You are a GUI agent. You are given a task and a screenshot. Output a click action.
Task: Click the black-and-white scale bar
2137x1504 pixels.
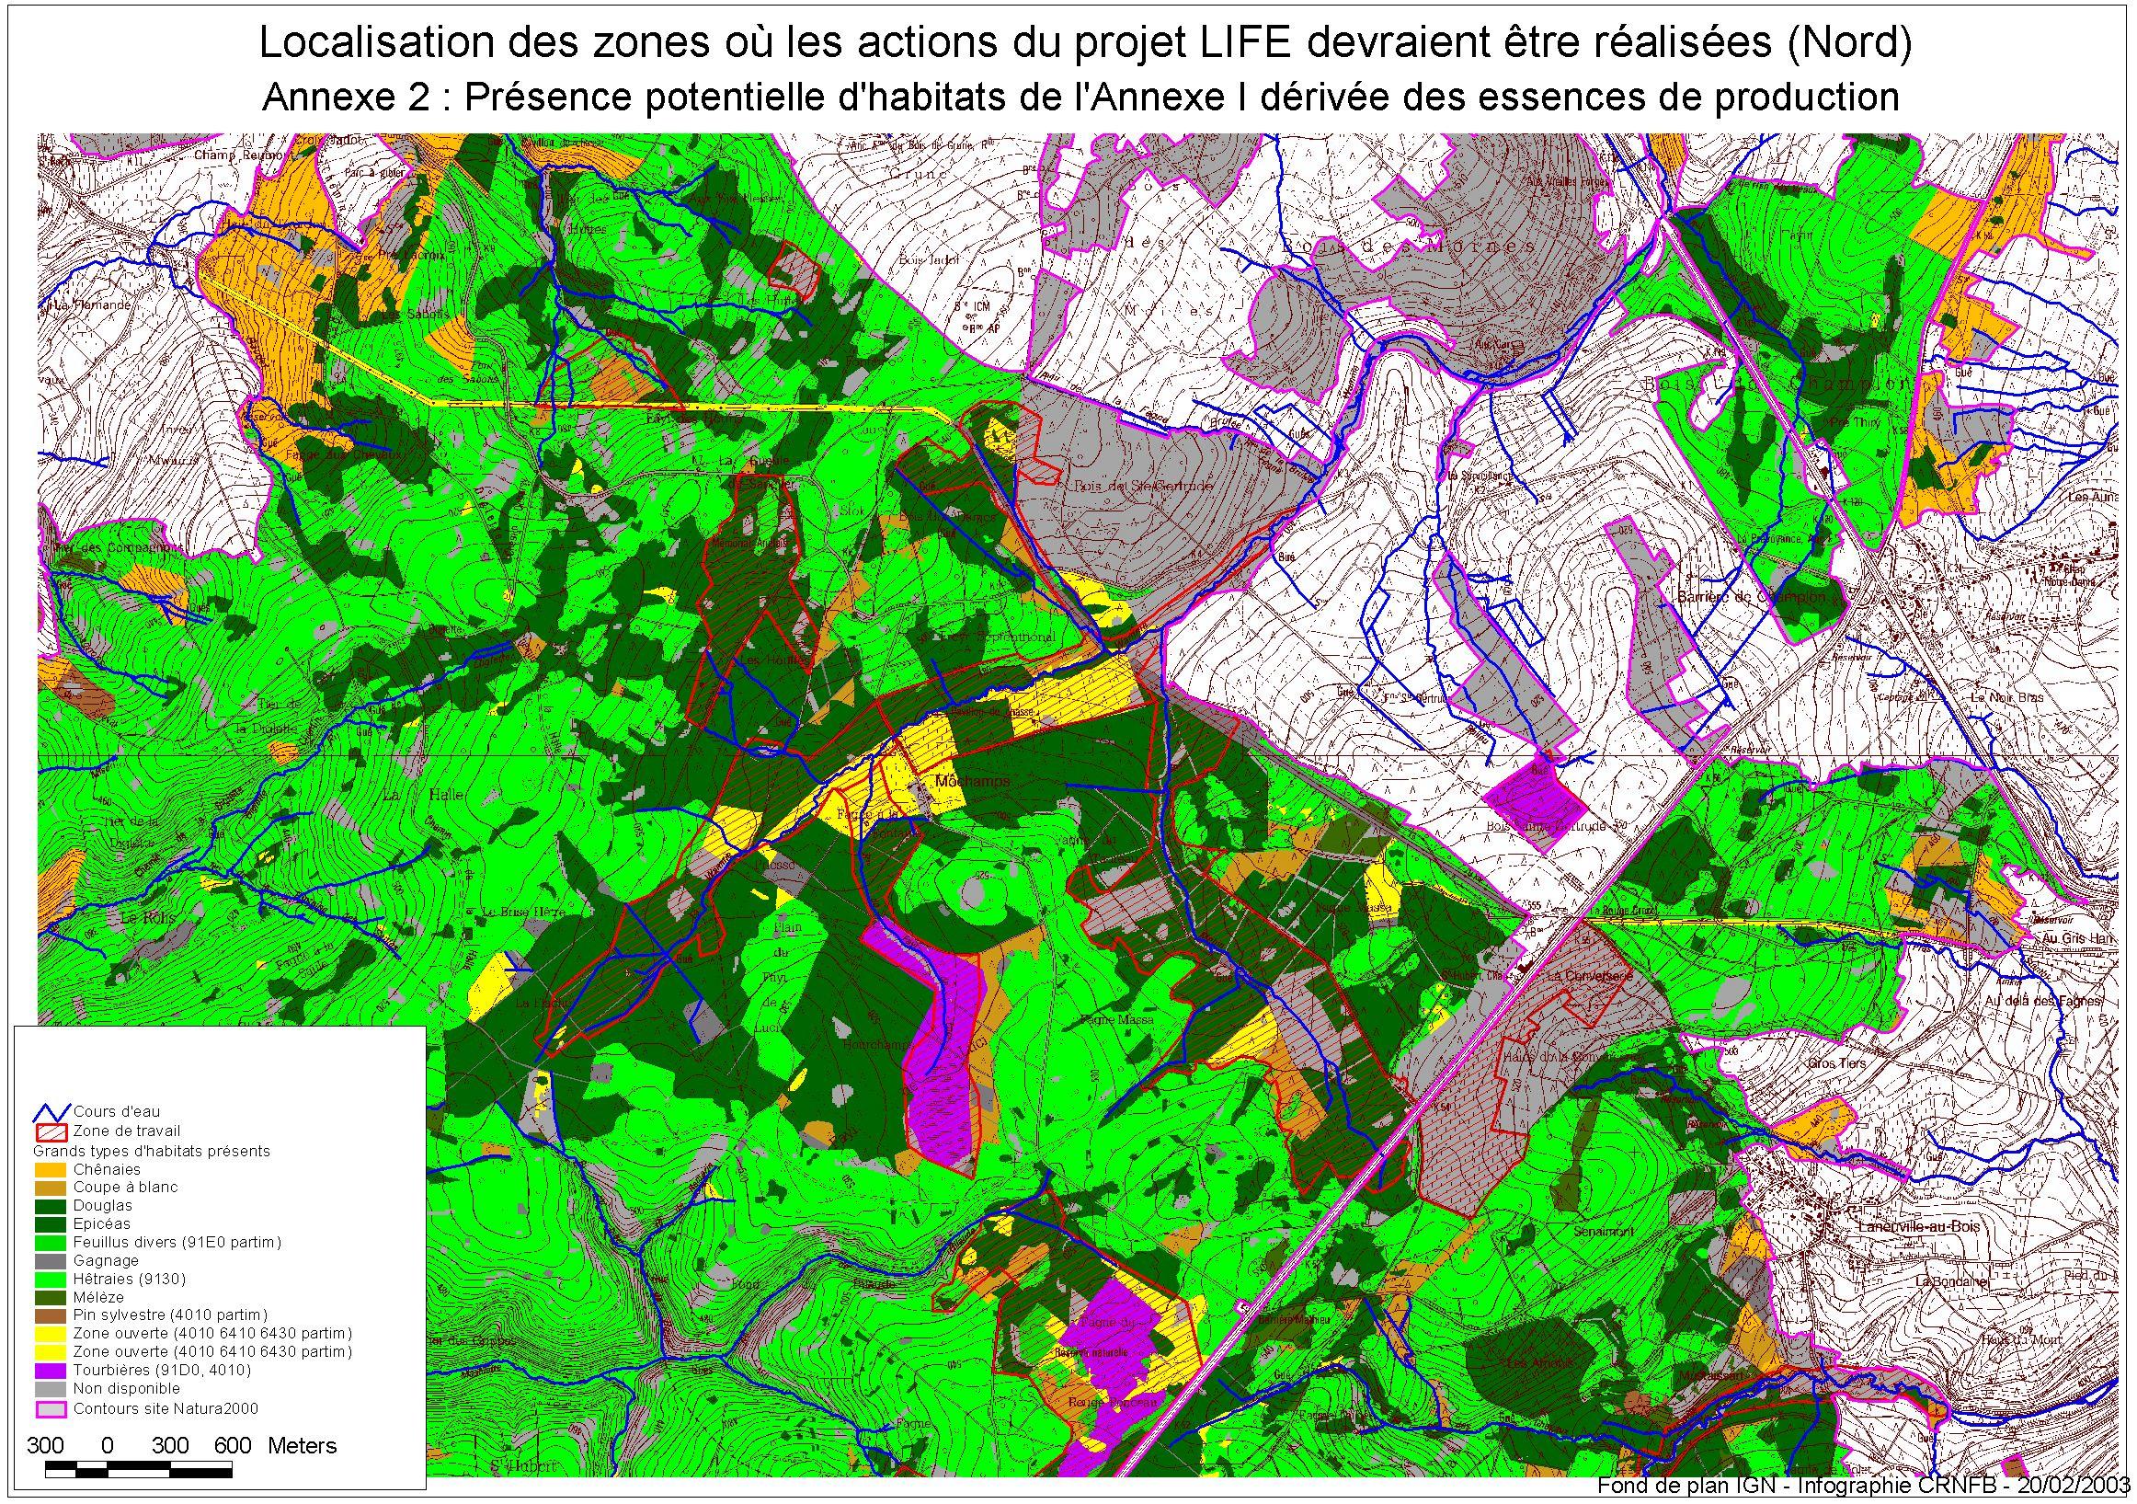click(x=139, y=1472)
